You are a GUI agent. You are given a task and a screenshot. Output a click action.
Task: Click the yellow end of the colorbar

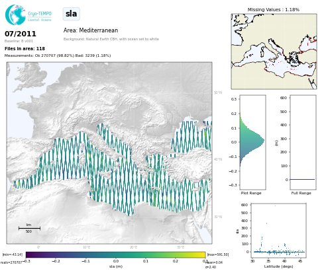tap(202, 254)
